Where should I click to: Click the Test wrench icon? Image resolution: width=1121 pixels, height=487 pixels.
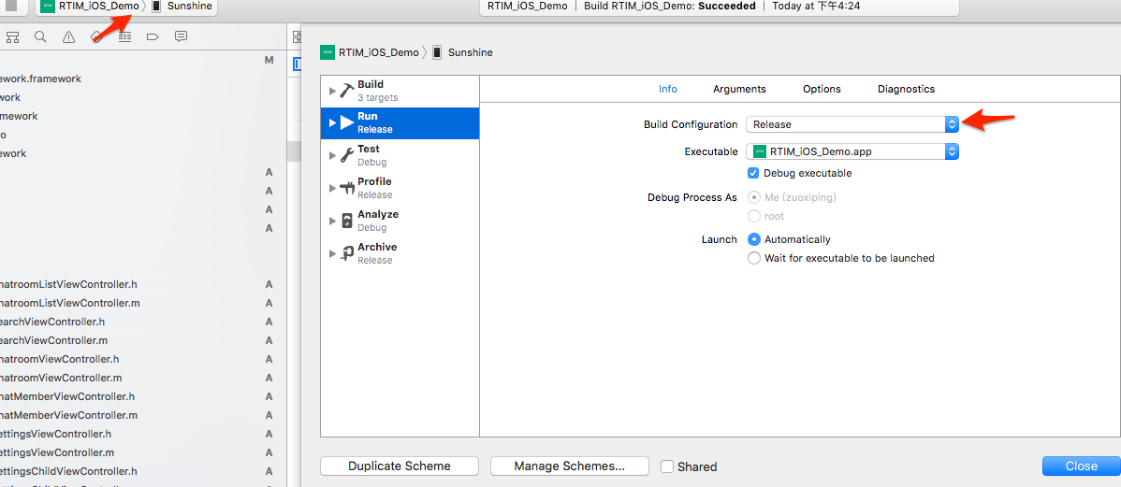tap(347, 155)
